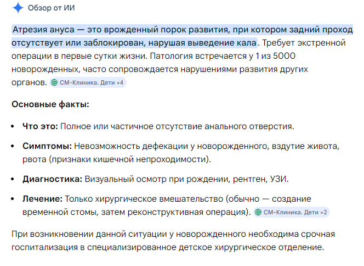Click the bullet dot beside "Что это"
This screenshot has width=364, height=266.
click(14, 126)
